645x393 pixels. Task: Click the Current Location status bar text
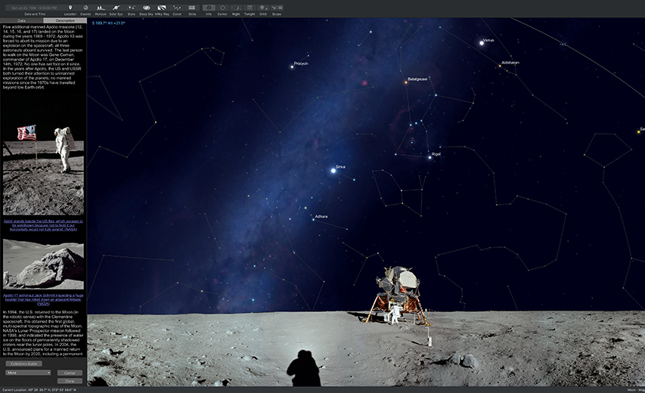[39, 390]
